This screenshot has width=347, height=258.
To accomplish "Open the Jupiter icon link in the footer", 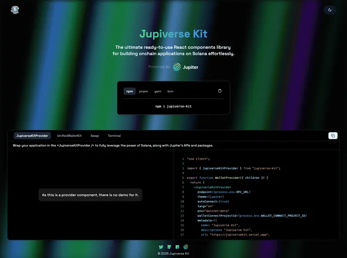I will click(186, 247).
